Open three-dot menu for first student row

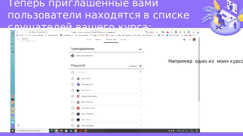point(140,79)
